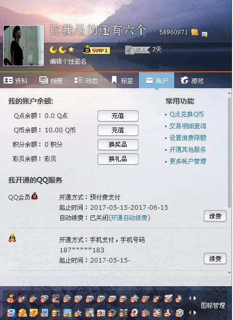This screenshot has width=233, height=320.
Task: Open the icon beside the 靓 badge
Action: pos(204,34)
